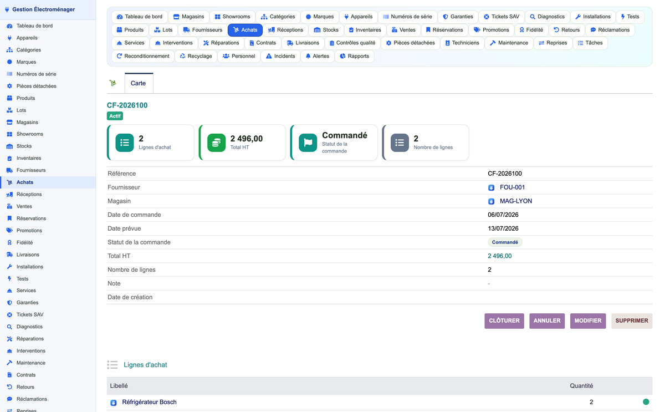
Task: Click the CF-2026100 page title
Action: (x=127, y=105)
